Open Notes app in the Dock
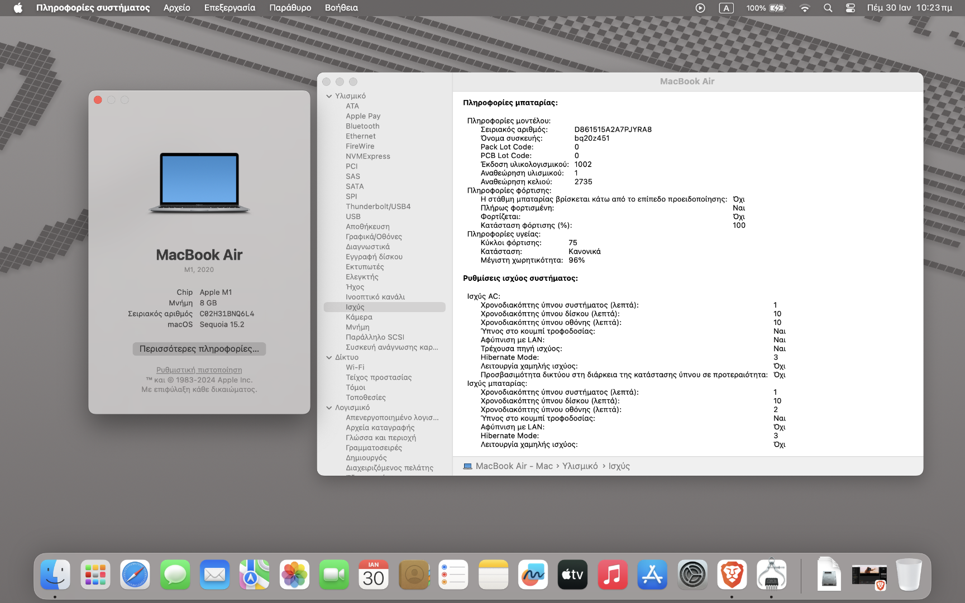 click(493, 575)
